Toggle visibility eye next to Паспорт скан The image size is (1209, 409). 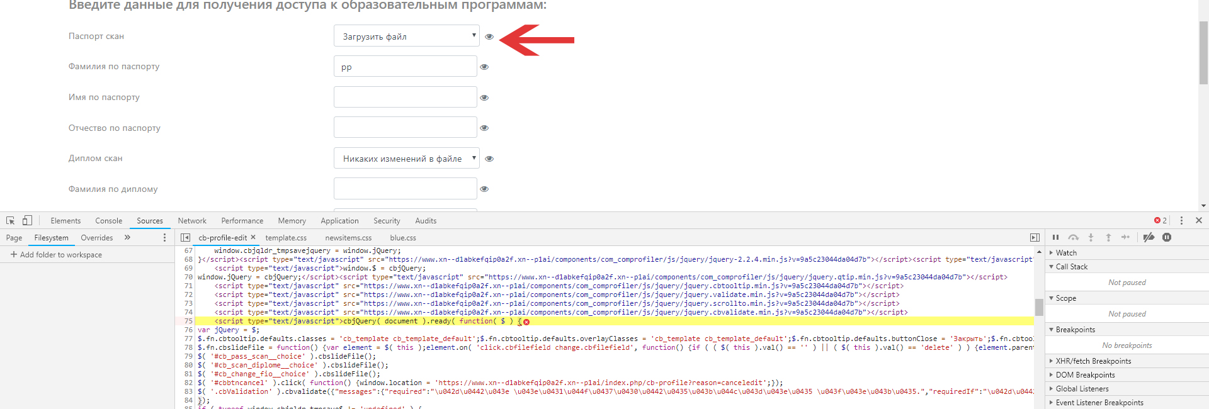coord(489,36)
